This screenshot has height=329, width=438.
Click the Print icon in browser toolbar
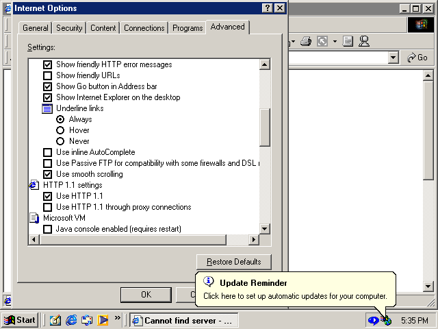306,42
